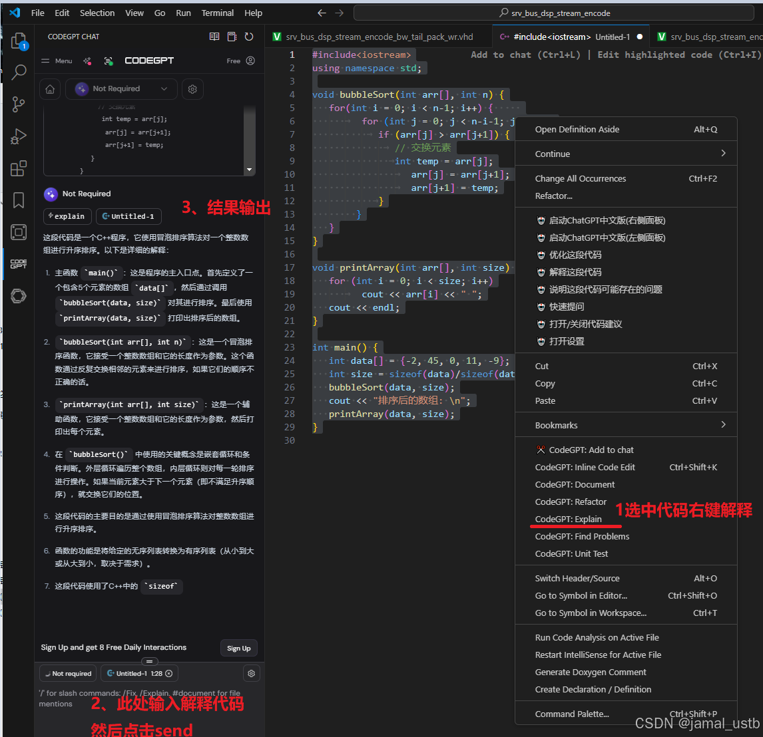Image resolution: width=763 pixels, height=737 pixels.
Task: Choose Run Code Analysis on Active File
Action: click(626, 637)
